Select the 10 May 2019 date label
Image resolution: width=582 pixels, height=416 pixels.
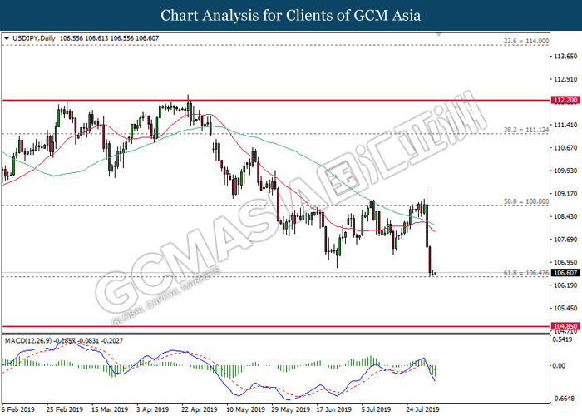[x=245, y=409]
